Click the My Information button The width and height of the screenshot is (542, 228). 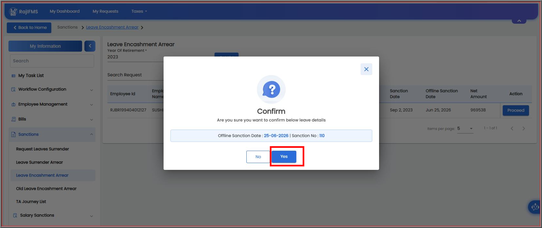[45, 46]
